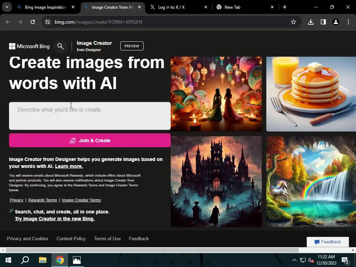
Task: Click the bing.com address bar URL
Action: [98, 22]
